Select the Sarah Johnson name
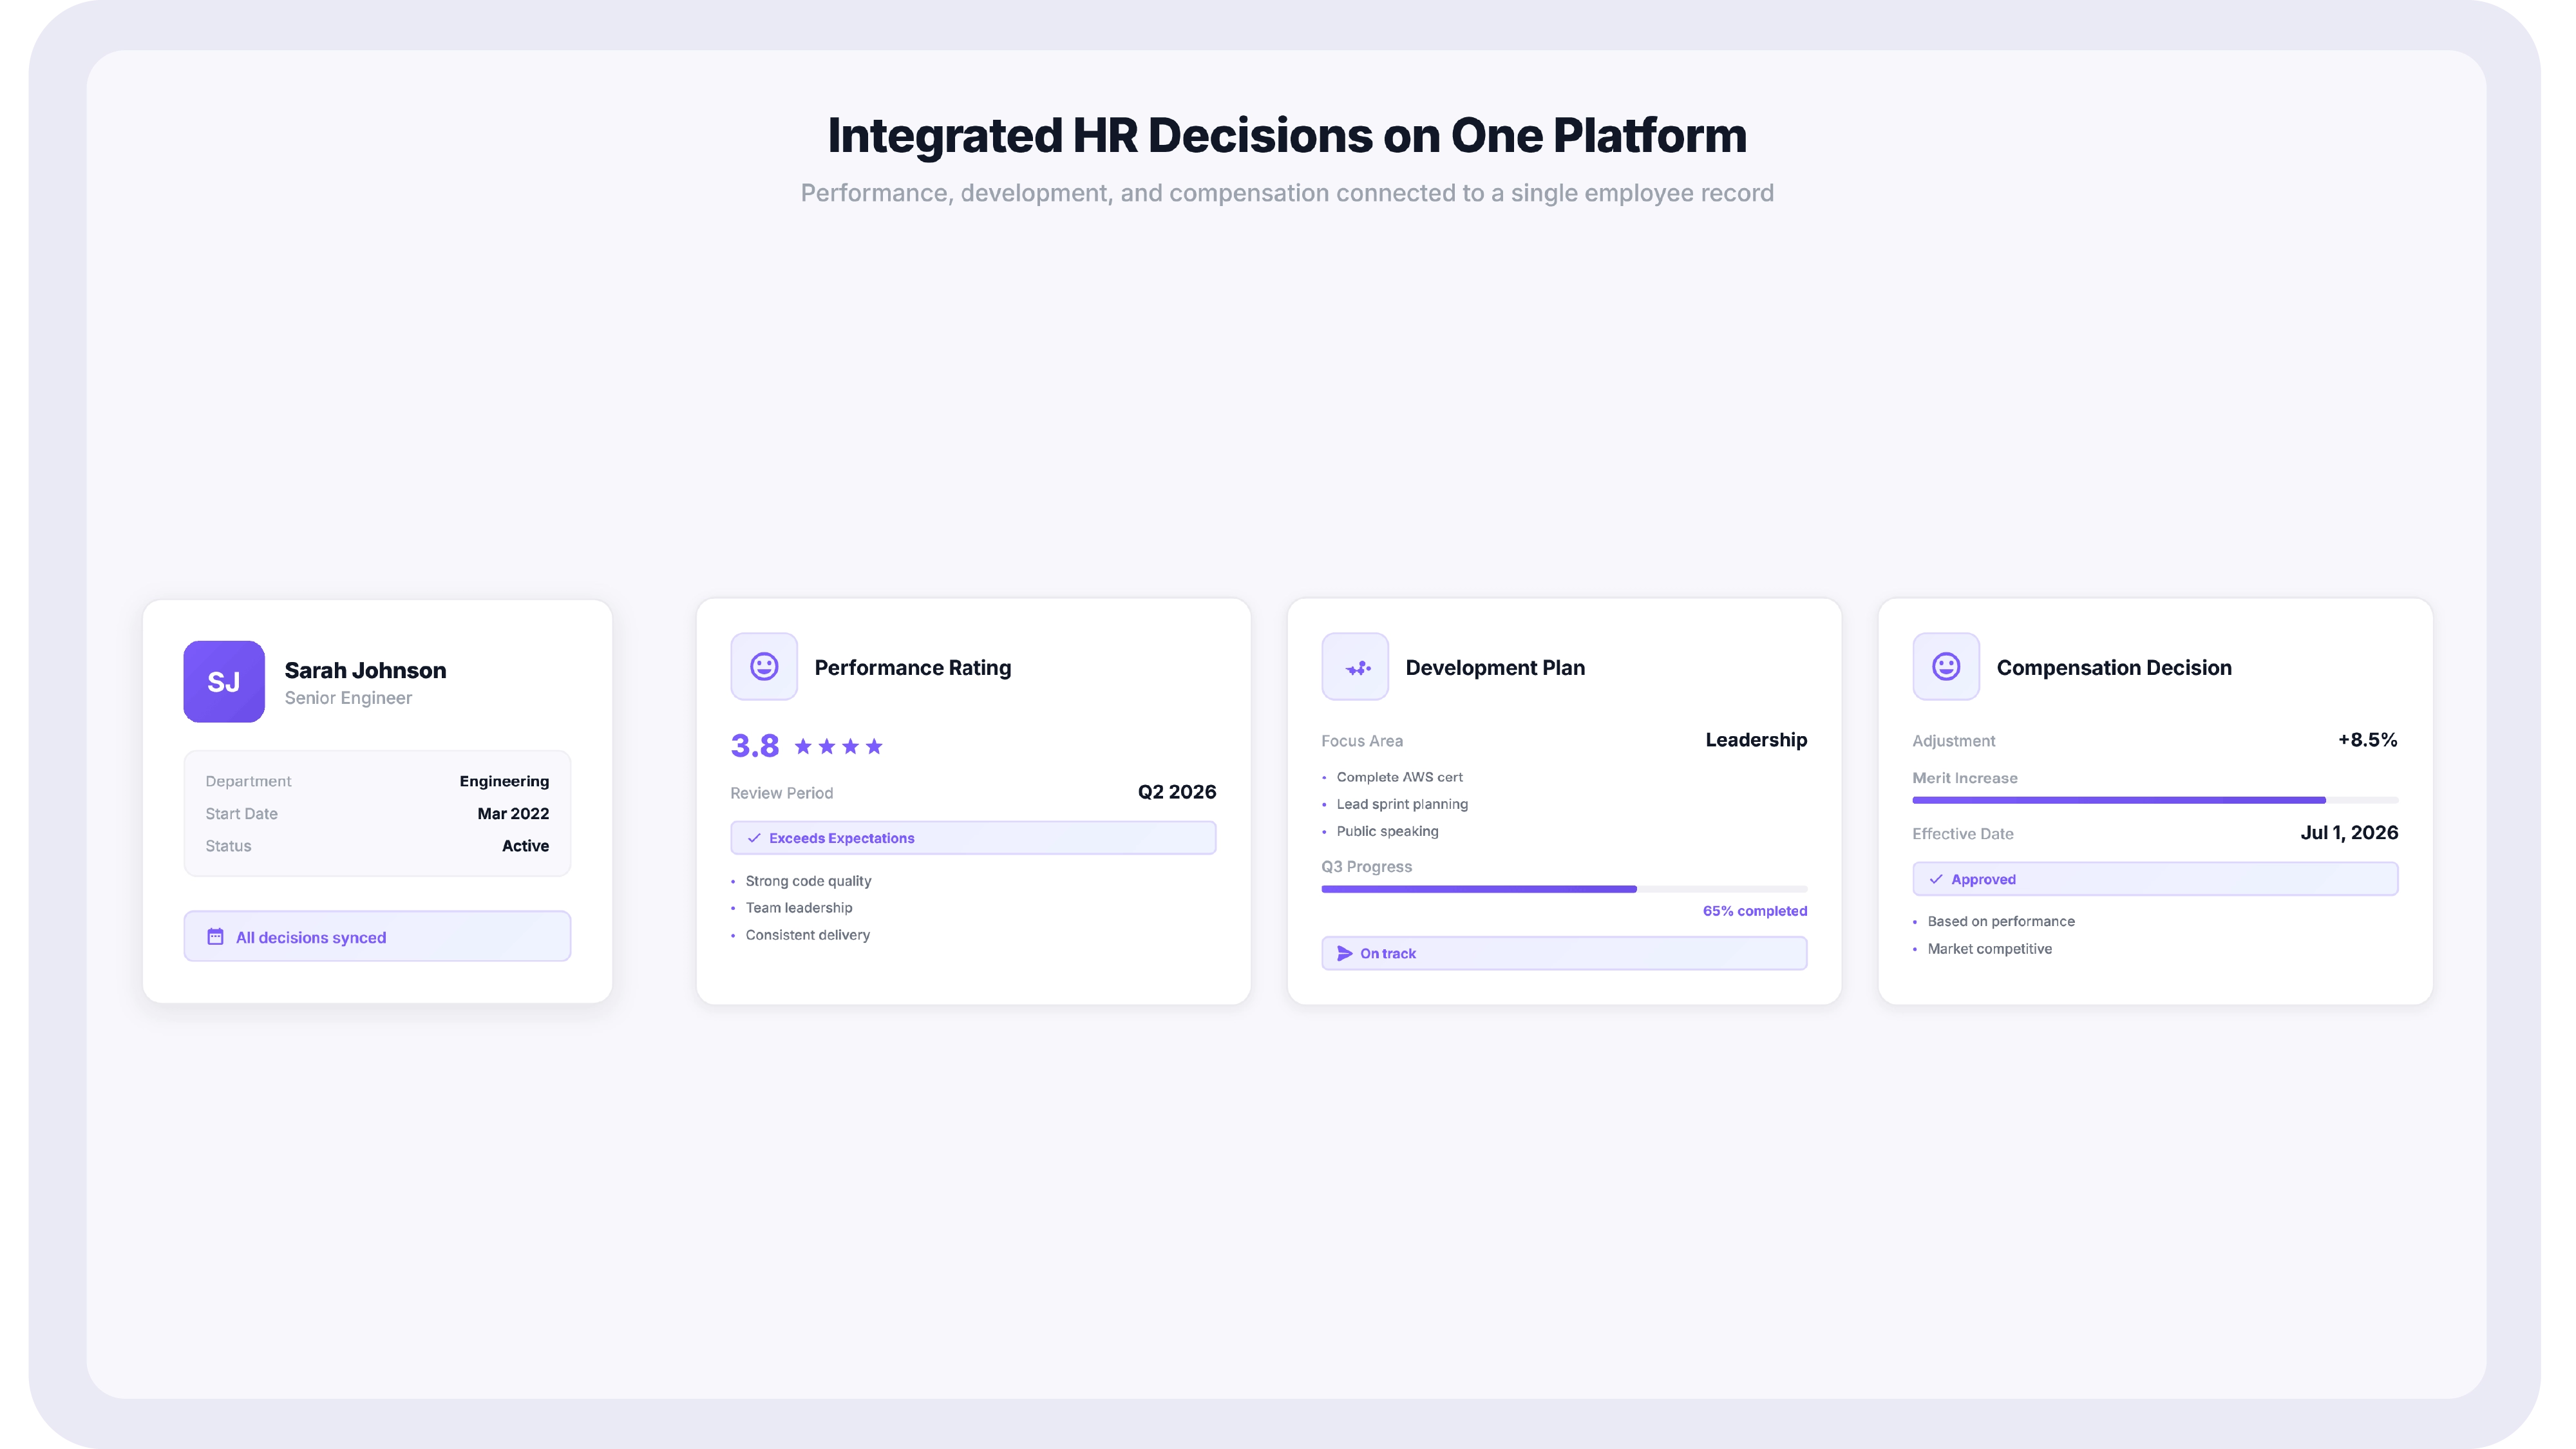The image size is (2576, 1449). pos(365,670)
